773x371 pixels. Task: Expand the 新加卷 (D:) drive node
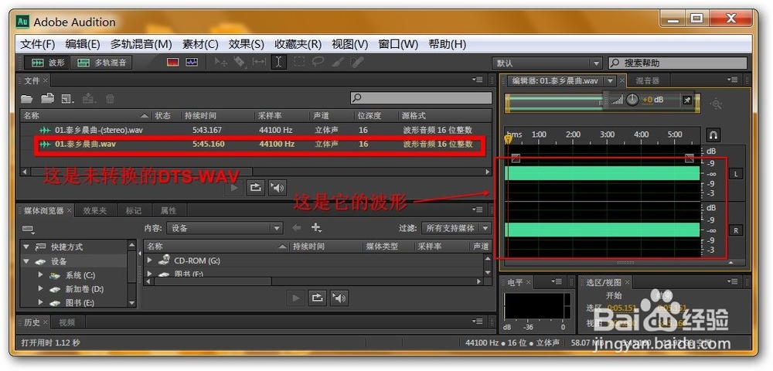(x=41, y=289)
